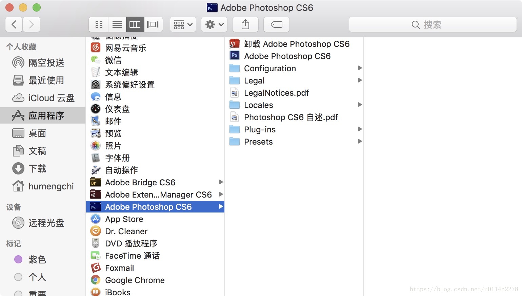Select the Photos (照片) app
The image size is (522, 296).
point(155,146)
